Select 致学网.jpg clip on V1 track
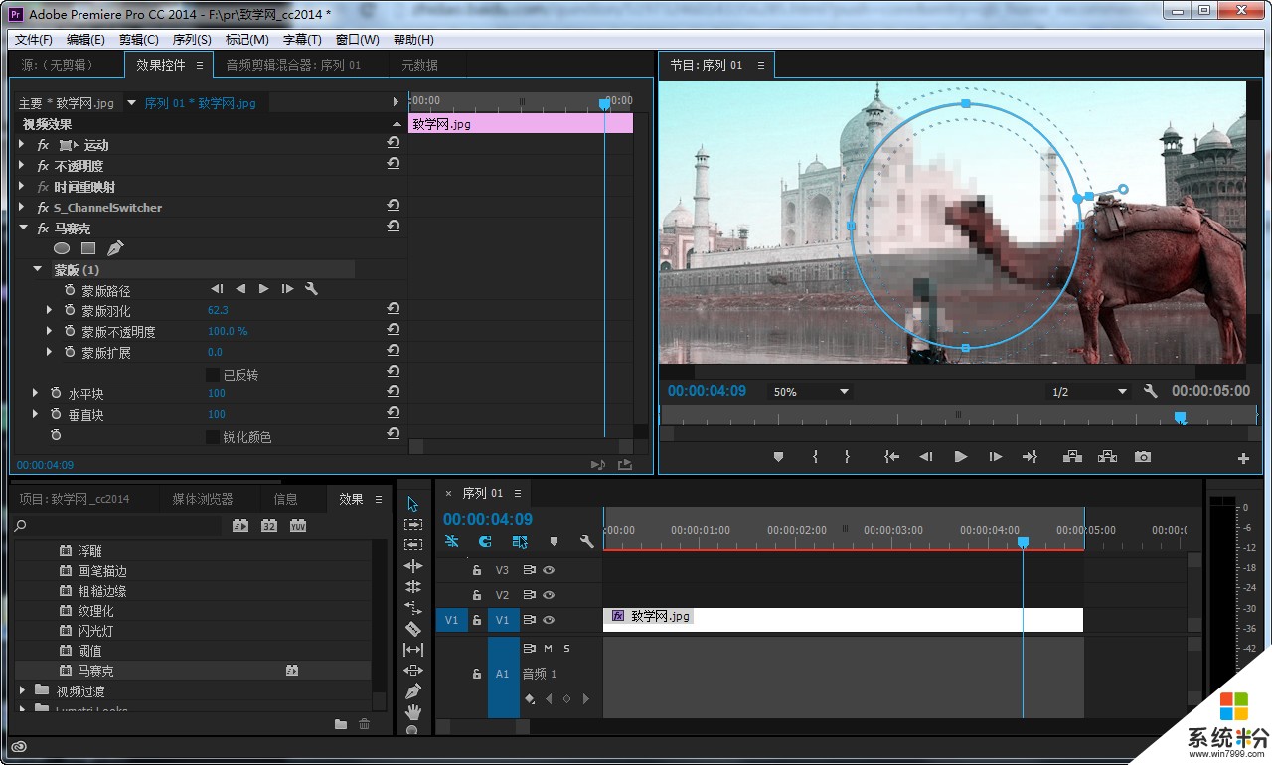 pyautogui.click(x=843, y=620)
